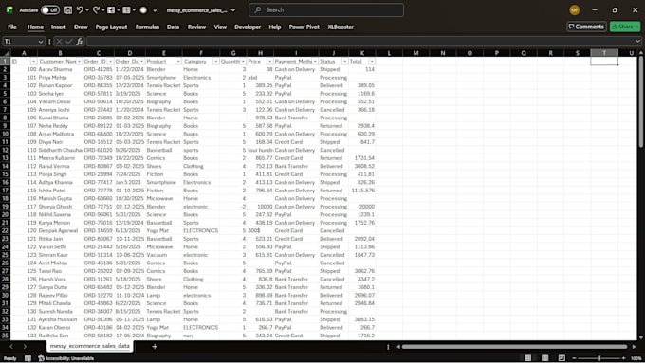Click into the formula bar input
The height and width of the screenshot is (363, 645).
coord(359,41)
